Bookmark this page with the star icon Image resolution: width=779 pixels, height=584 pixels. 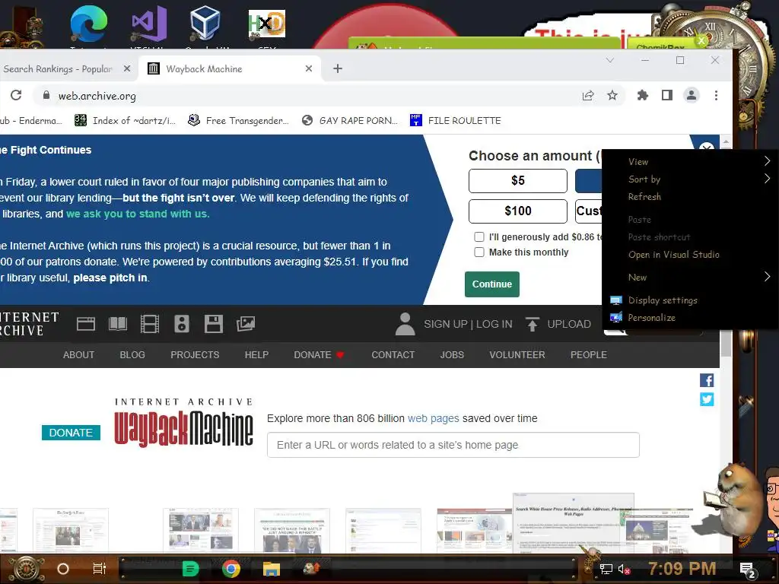(612, 95)
